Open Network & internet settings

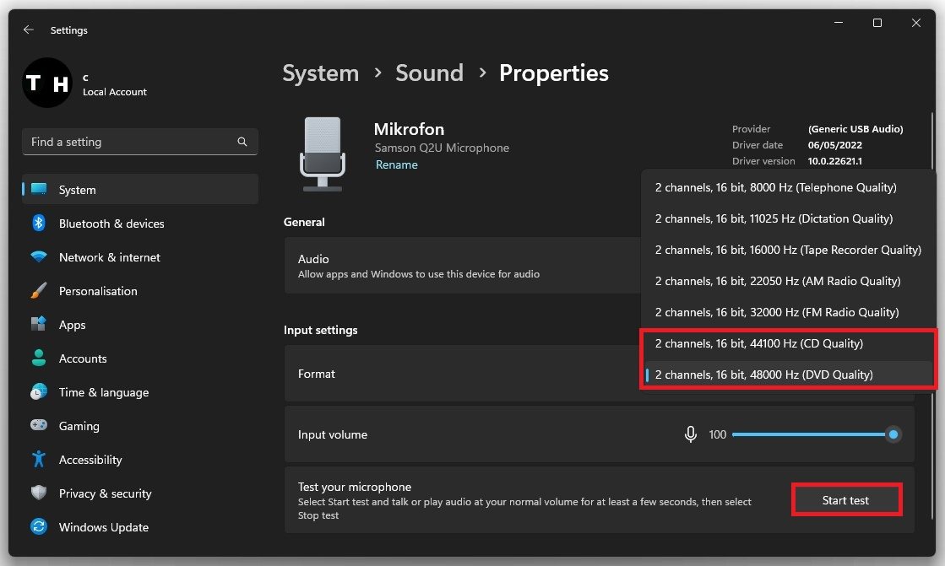[x=109, y=257]
